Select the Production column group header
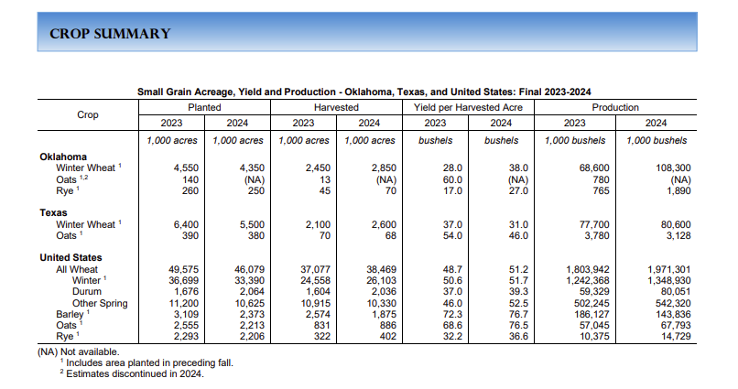This screenshot has height=389, width=738. [x=615, y=107]
